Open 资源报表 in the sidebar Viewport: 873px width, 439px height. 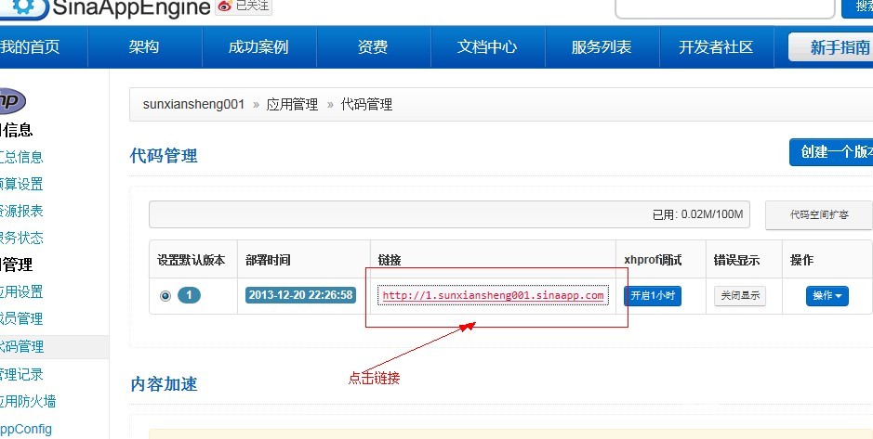[21, 212]
